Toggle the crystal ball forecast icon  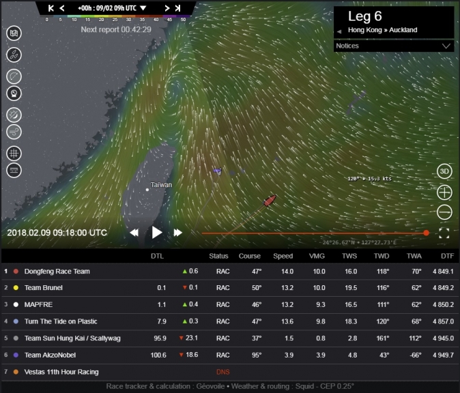pos(14,93)
